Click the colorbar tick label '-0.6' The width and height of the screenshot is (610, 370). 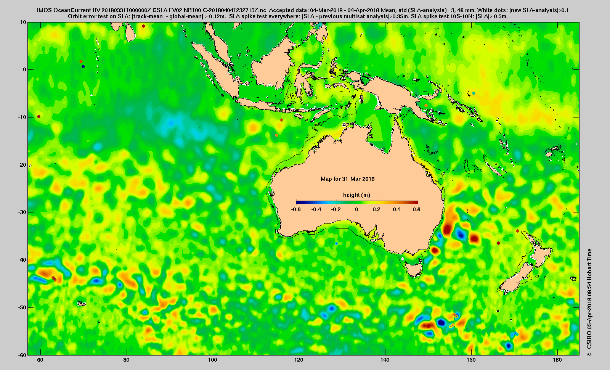(x=296, y=209)
